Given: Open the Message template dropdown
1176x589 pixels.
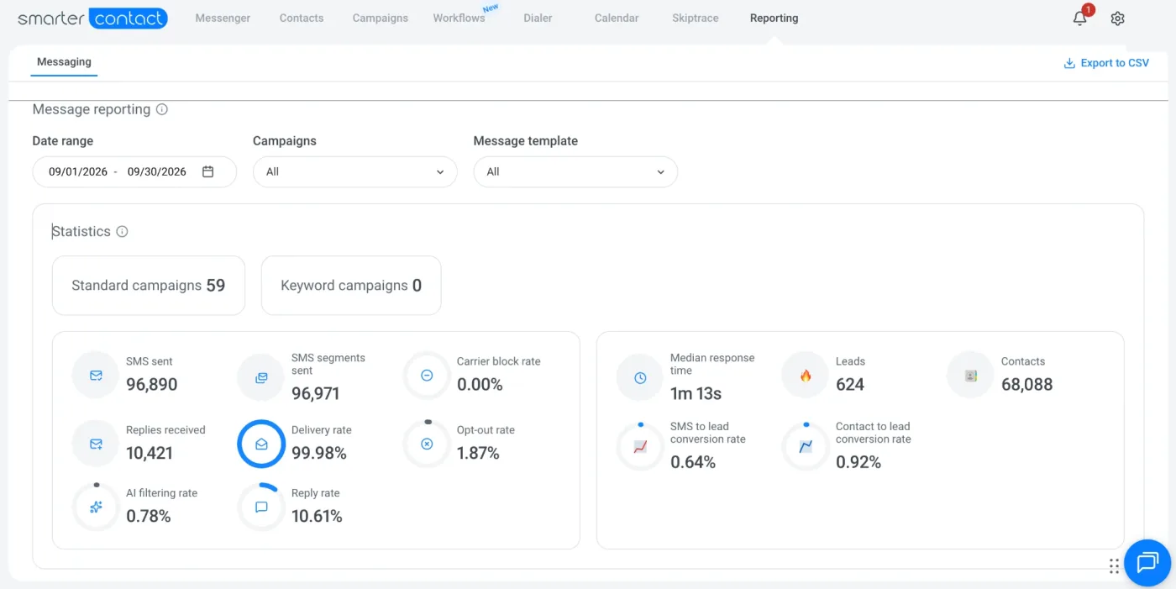Looking at the screenshot, I should (575, 171).
